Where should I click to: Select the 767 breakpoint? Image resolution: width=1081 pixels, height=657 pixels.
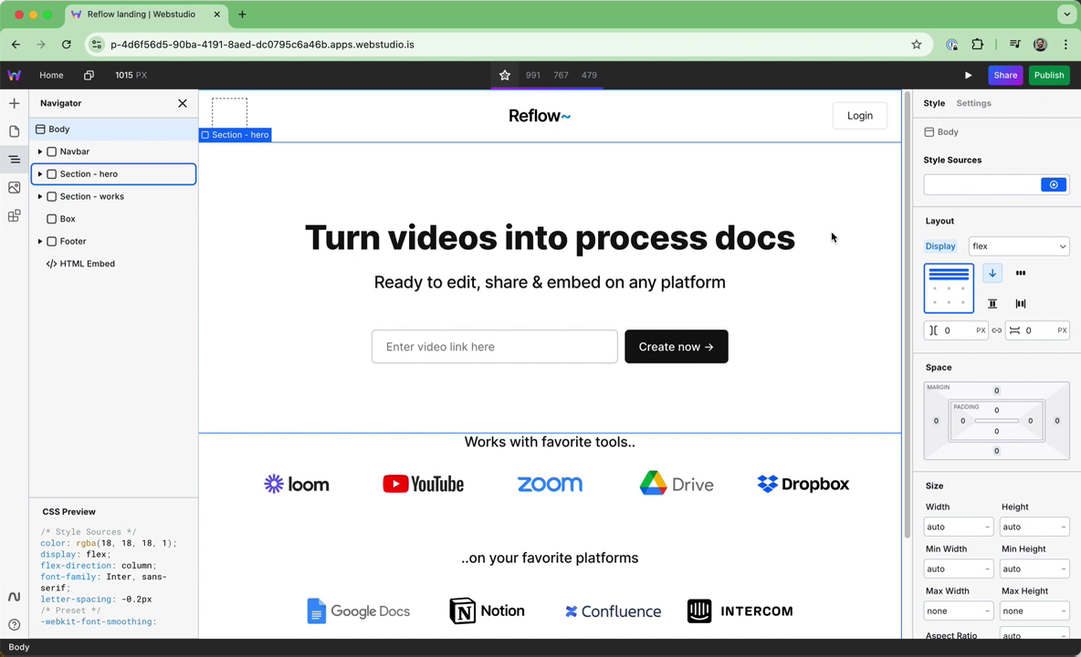561,75
